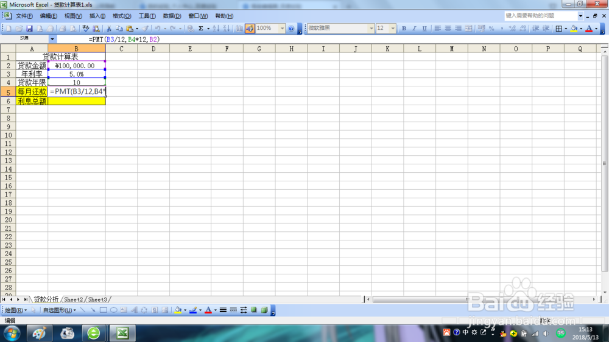Screen dimensions: 609x342
Task: Open the font size dropdown
Action: tap(393, 29)
